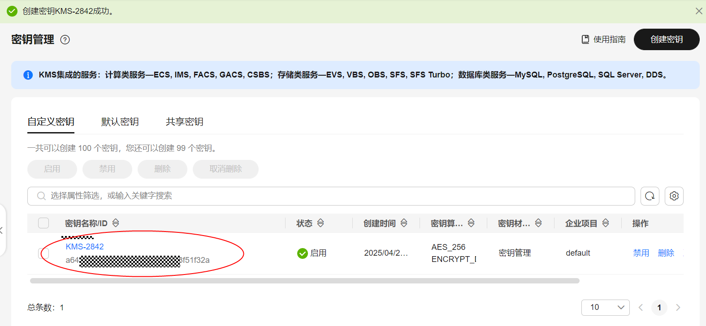Click the default enterprise project cell

[x=578, y=253]
